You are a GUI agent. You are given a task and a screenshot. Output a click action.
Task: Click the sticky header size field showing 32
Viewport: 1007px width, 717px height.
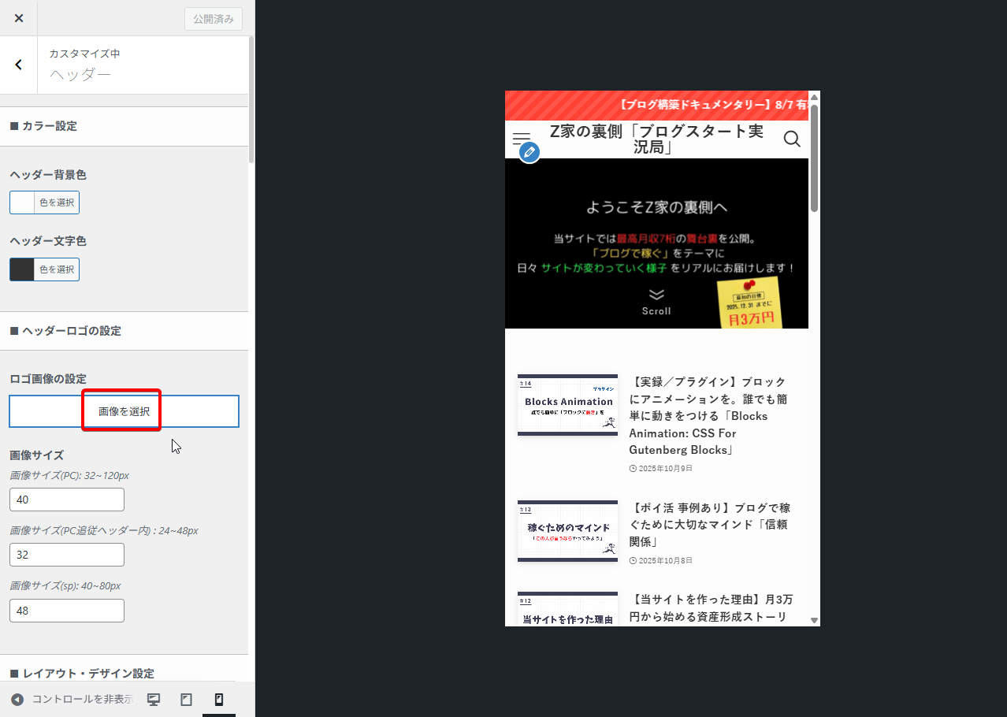coord(67,555)
